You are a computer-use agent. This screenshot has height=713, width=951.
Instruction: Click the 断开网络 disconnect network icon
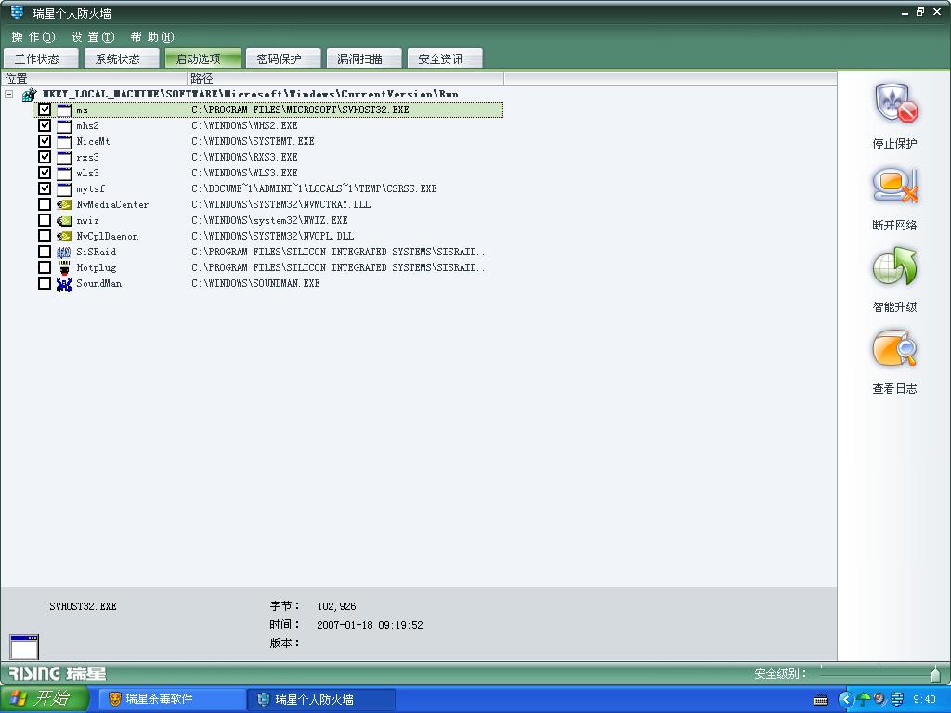point(895,186)
